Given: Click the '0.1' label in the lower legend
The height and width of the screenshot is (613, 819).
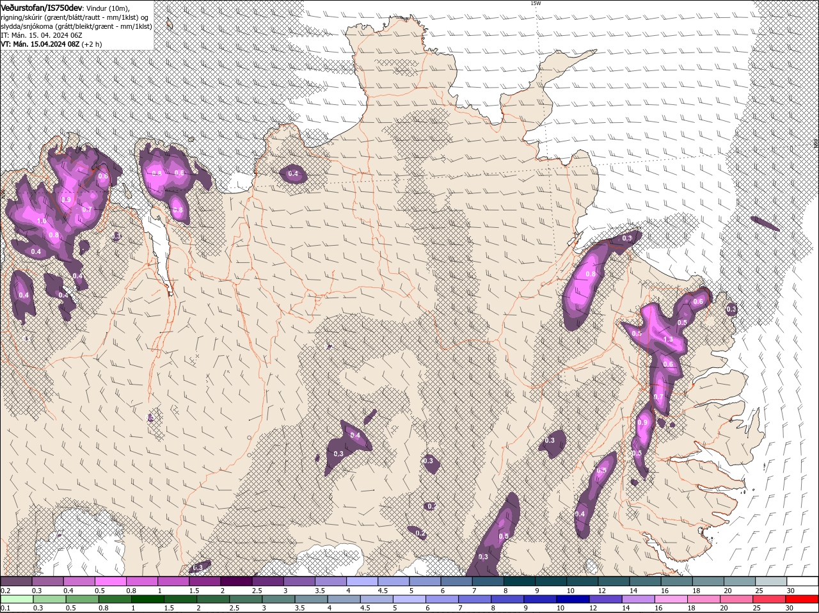Looking at the screenshot, I should 5,608.
